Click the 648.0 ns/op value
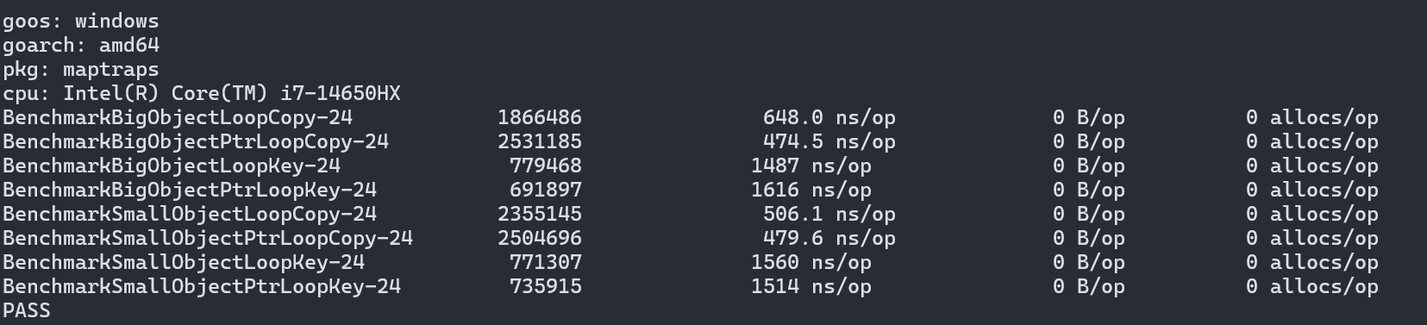This screenshot has height=325, width=1427. (829, 117)
